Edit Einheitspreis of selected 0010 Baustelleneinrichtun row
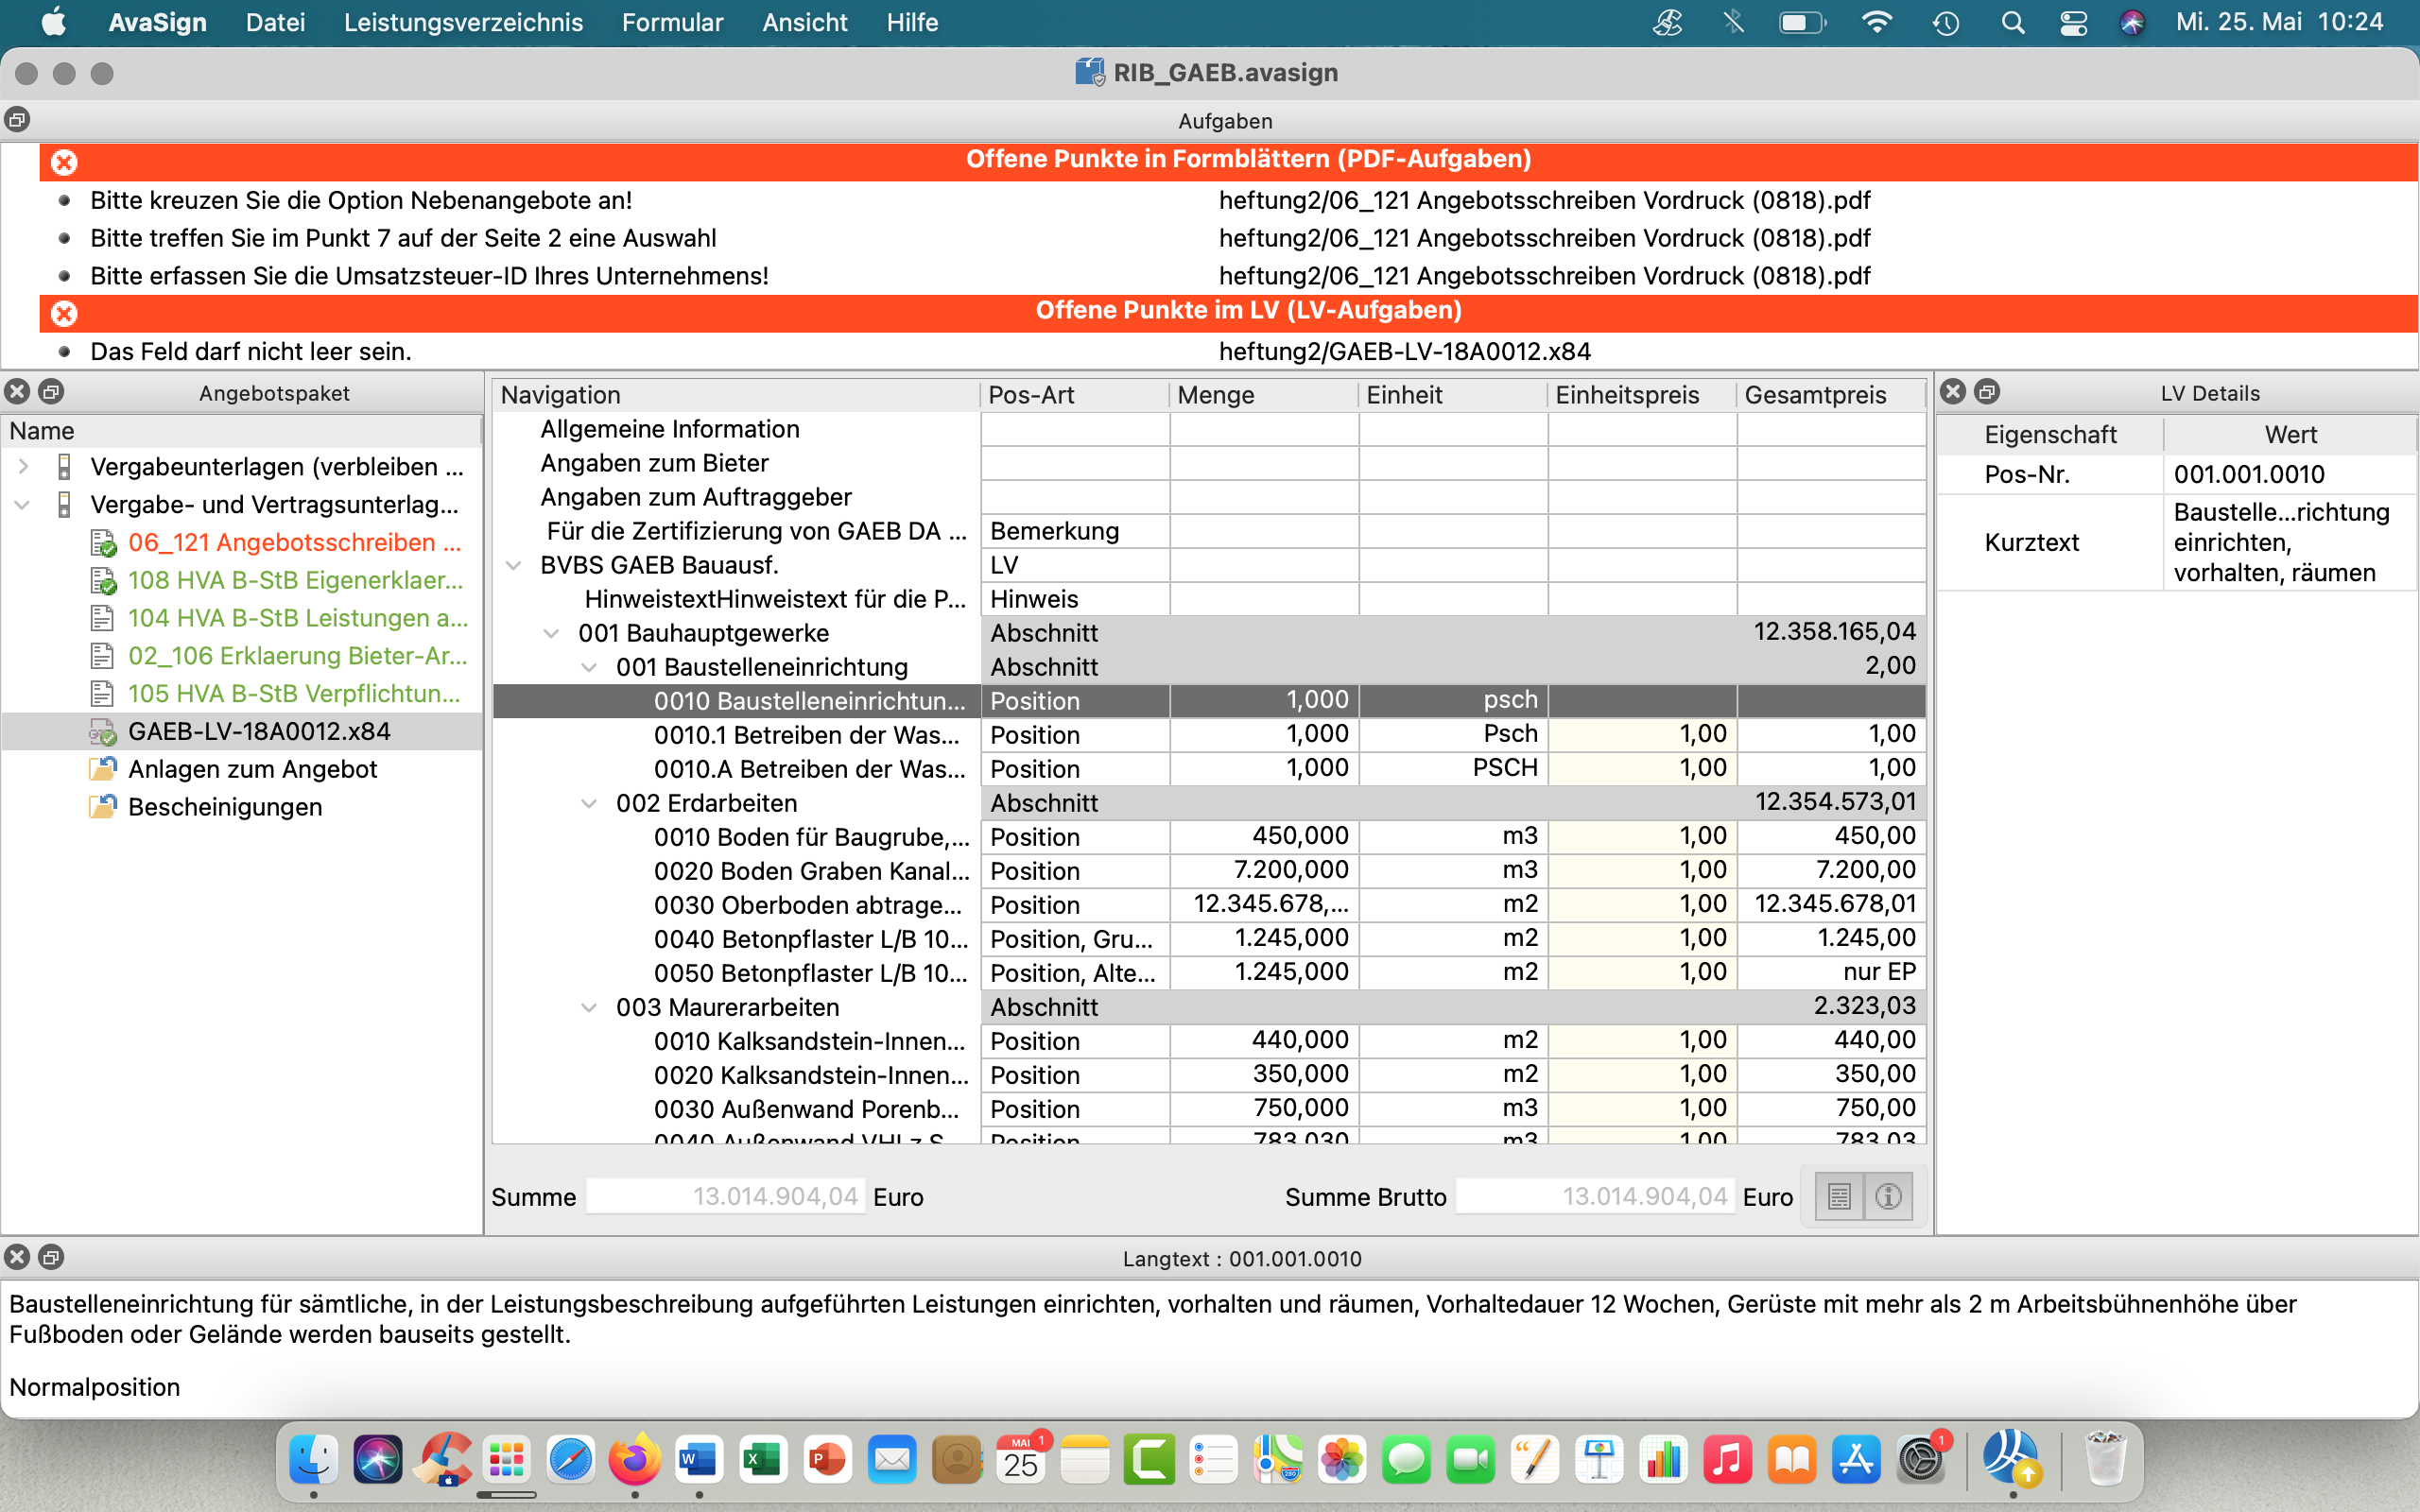The image size is (2420, 1512). [x=1642, y=700]
